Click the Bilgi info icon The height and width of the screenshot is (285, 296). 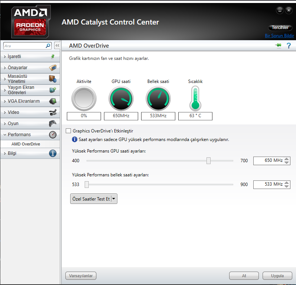[53, 153]
